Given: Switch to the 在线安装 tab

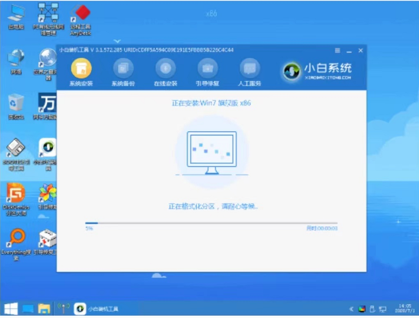Looking at the screenshot, I should [166, 72].
